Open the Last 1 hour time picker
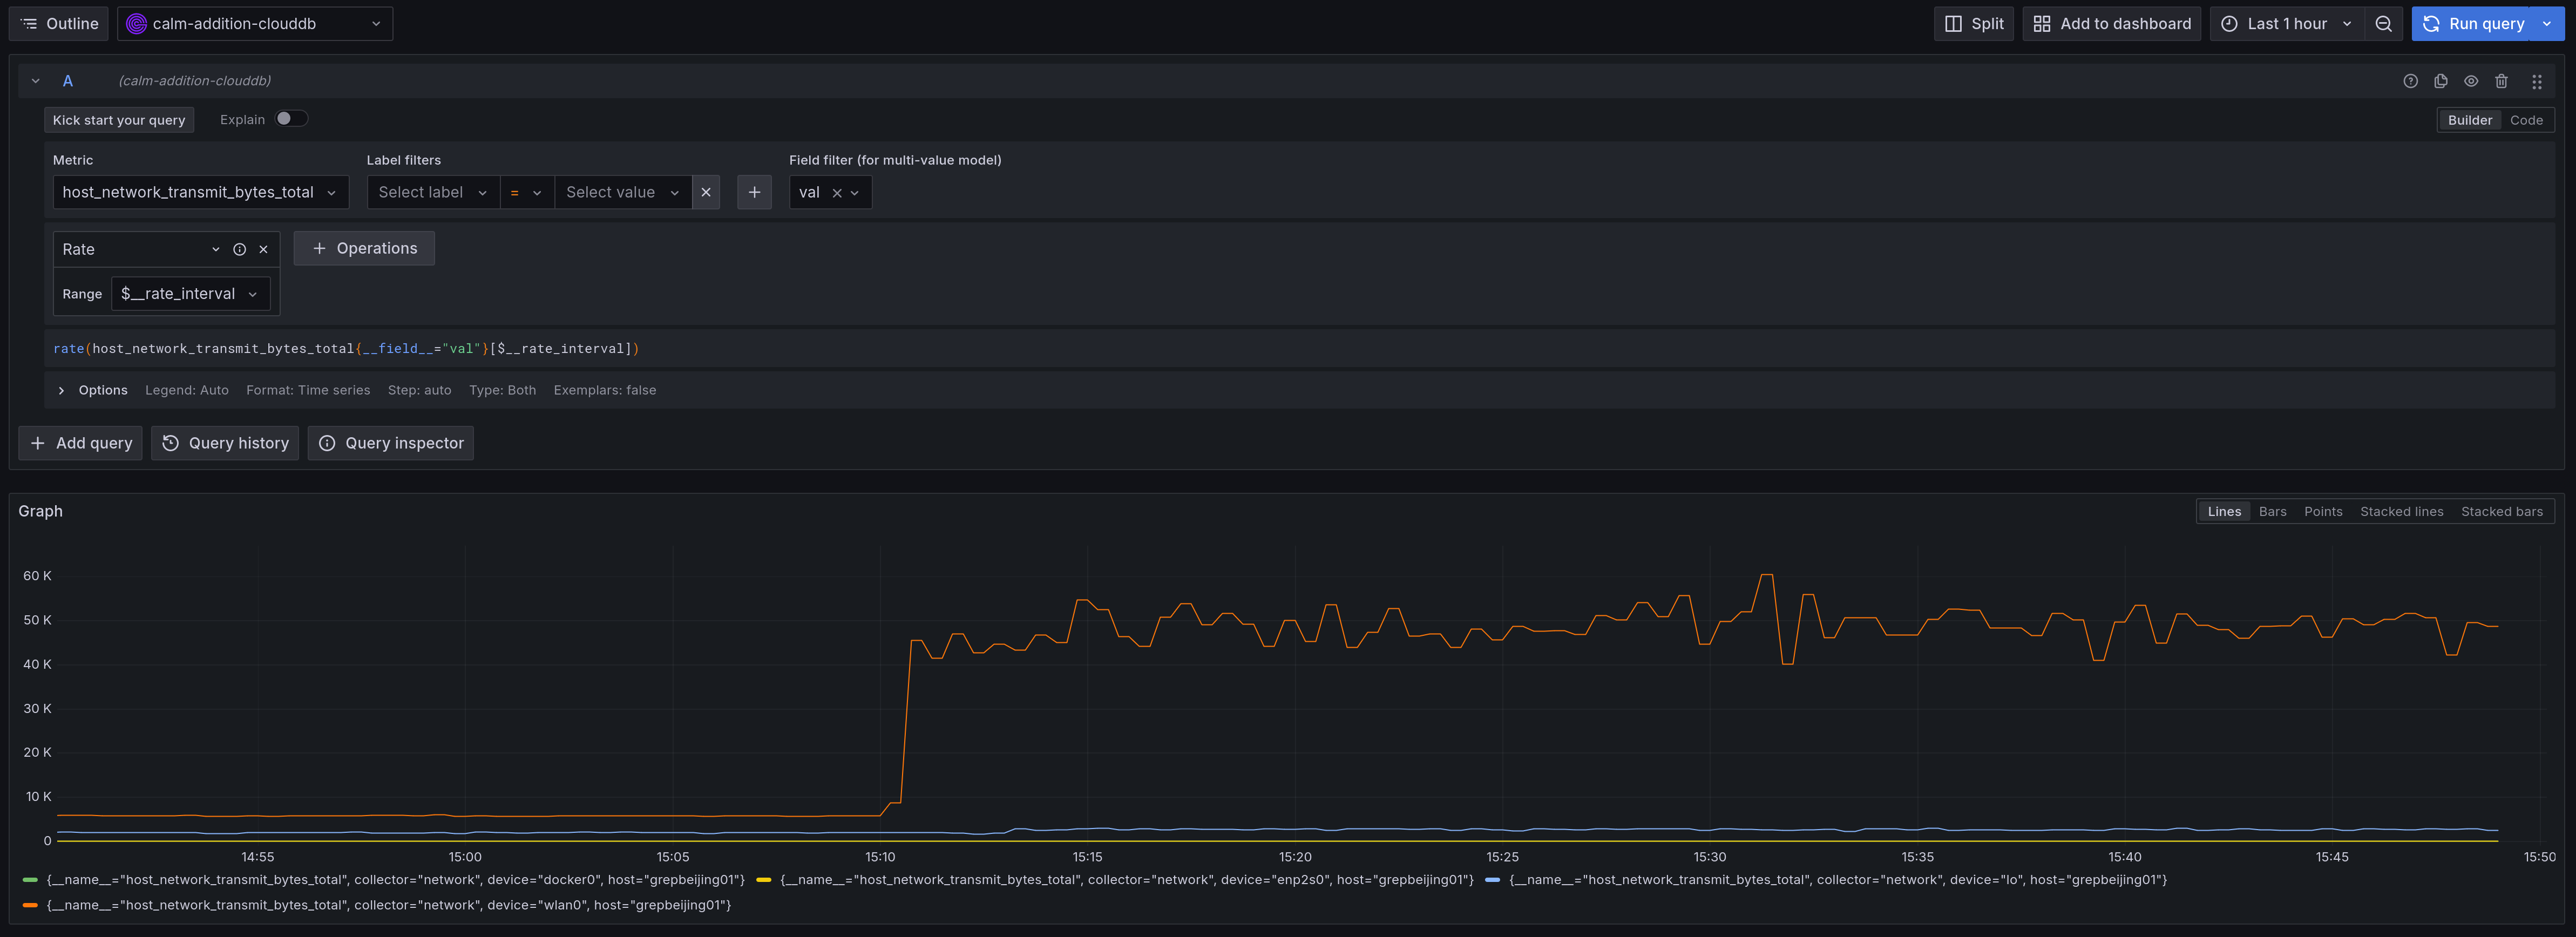The width and height of the screenshot is (2576, 937). [2287, 24]
